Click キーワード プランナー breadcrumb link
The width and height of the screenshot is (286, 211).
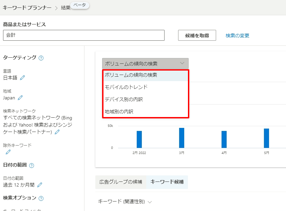(x=27, y=7)
